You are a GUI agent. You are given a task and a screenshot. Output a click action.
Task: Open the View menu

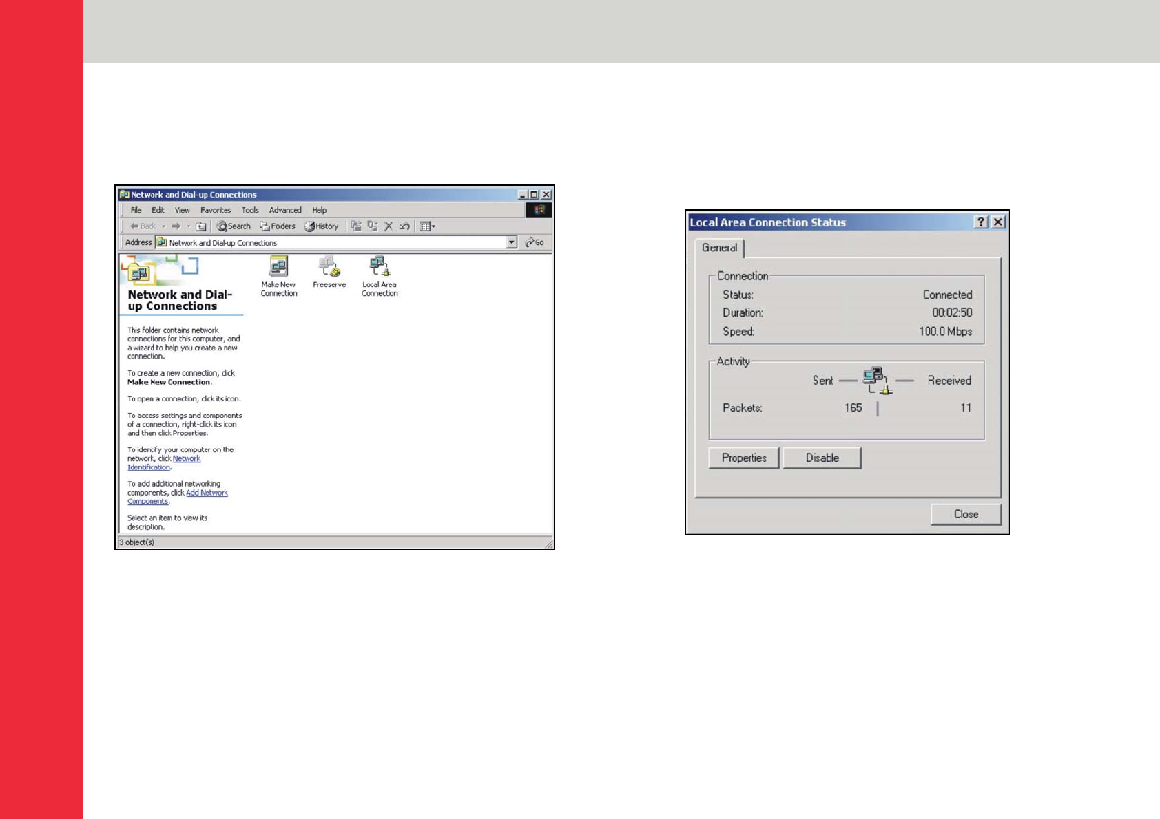pos(182,210)
